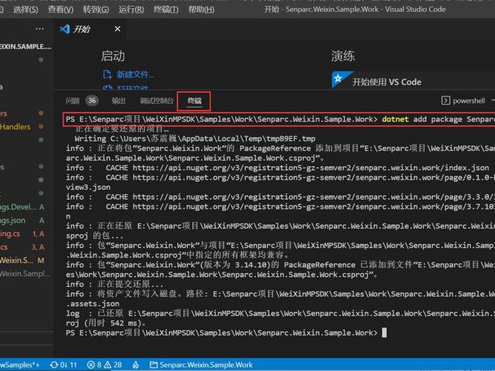Click the 新建文件... link

coord(135,74)
